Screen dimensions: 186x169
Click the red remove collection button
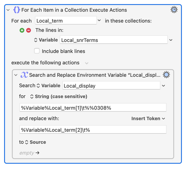coord(29,30)
